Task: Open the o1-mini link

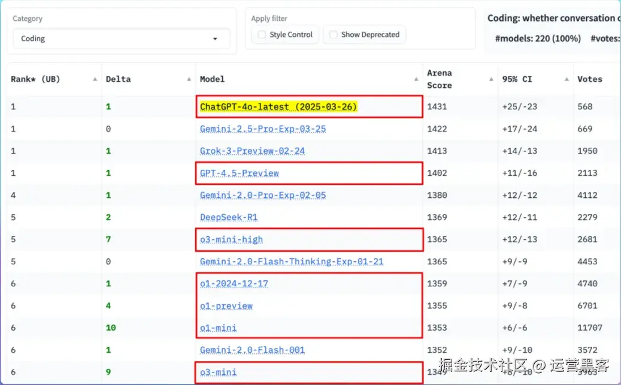Action: click(218, 328)
